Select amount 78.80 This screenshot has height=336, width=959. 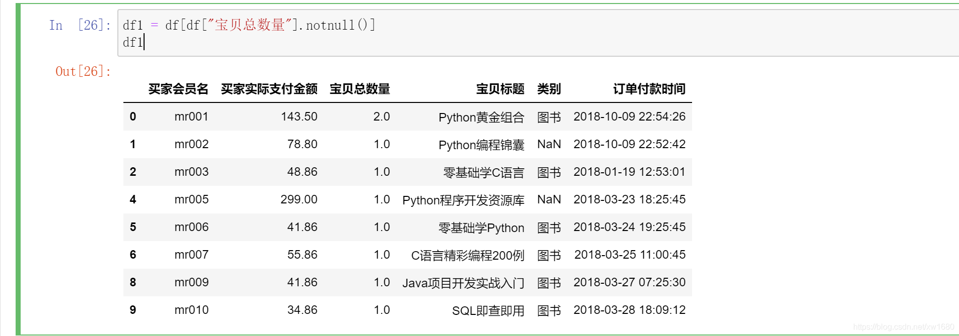point(302,144)
